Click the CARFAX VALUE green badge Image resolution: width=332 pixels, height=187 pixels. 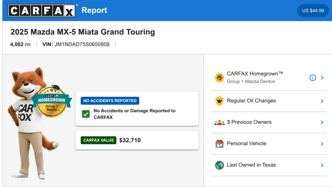click(x=98, y=140)
